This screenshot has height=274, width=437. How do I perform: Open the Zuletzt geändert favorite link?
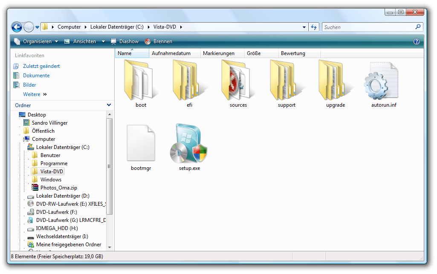tap(41, 66)
